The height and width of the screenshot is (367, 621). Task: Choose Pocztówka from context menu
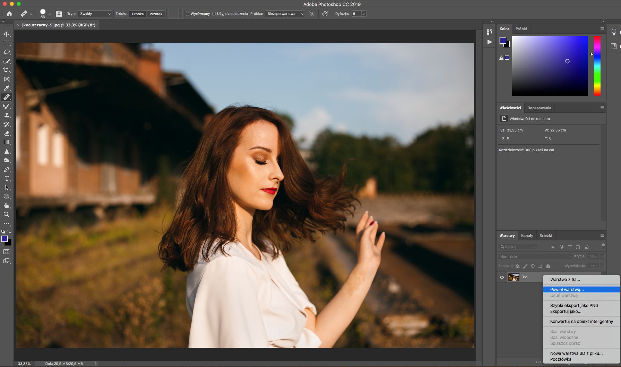tap(581, 359)
